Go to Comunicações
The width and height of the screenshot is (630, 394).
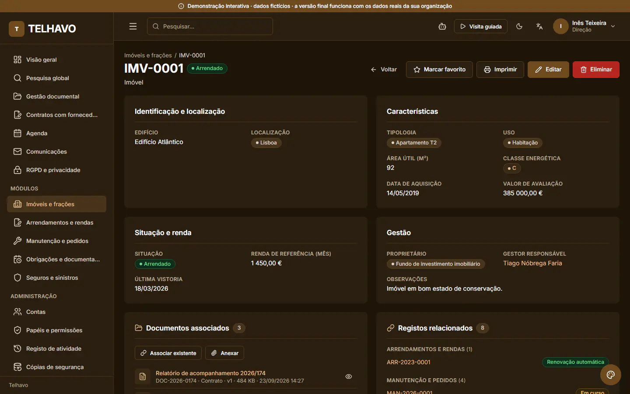click(57, 151)
